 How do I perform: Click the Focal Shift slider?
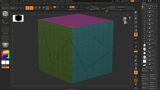click(x=97, y=7)
